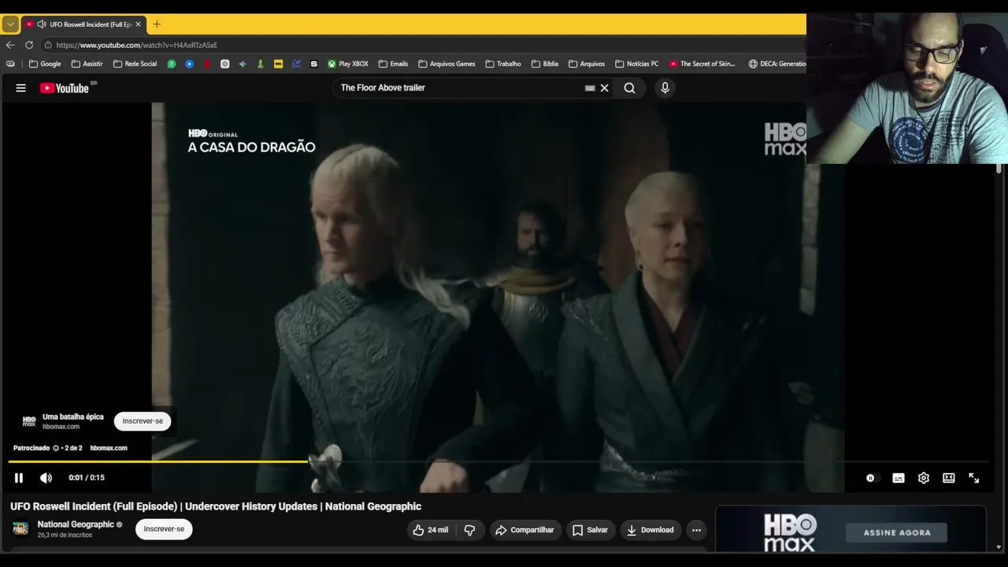Screen dimensions: 1008x567
Task: Reload the current page
Action: coord(29,45)
